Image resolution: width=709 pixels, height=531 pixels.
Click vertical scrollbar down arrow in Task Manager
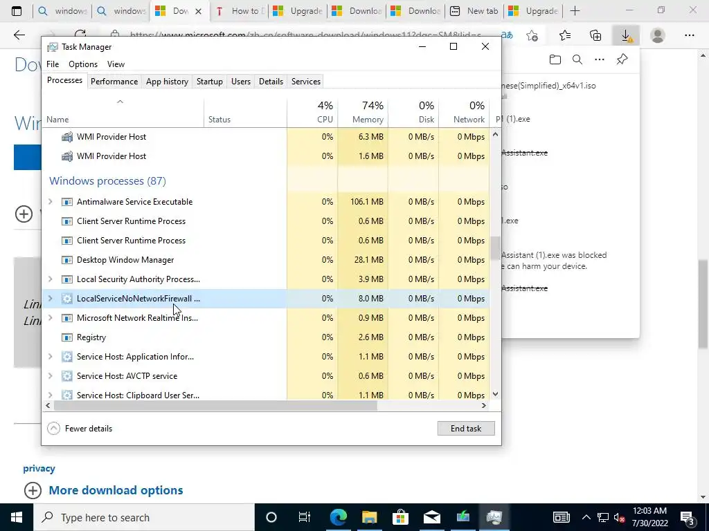495,394
